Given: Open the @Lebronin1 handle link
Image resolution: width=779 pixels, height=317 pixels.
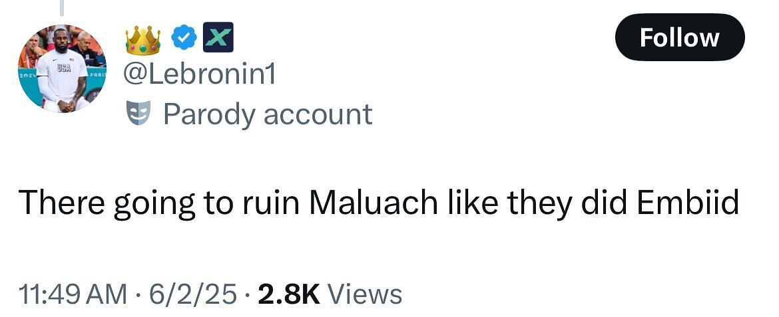Looking at the screenshot, I should [199, 75].
